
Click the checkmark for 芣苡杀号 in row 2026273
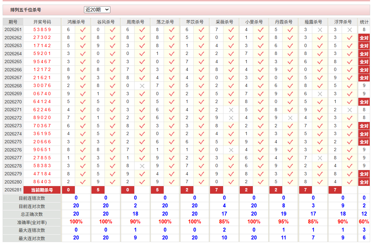[x=201, y=126]
